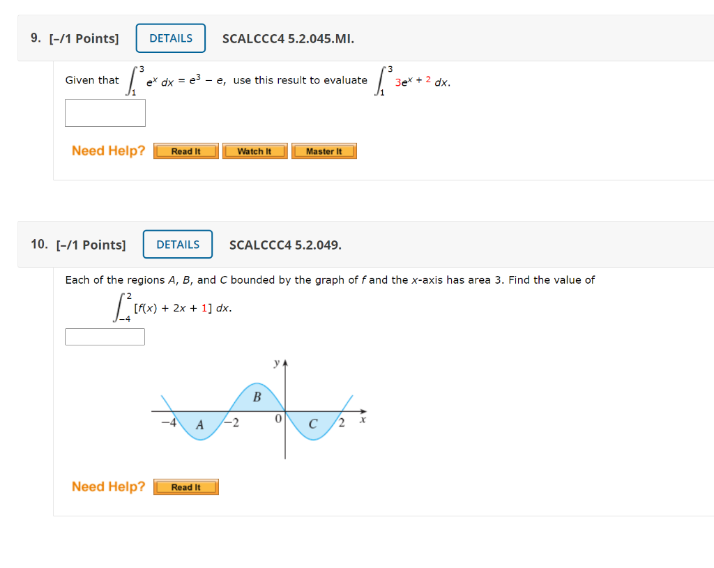Click the Need Help? label under question 9
Viewport: 714px width, 568px height.
[x=107, y=151]
